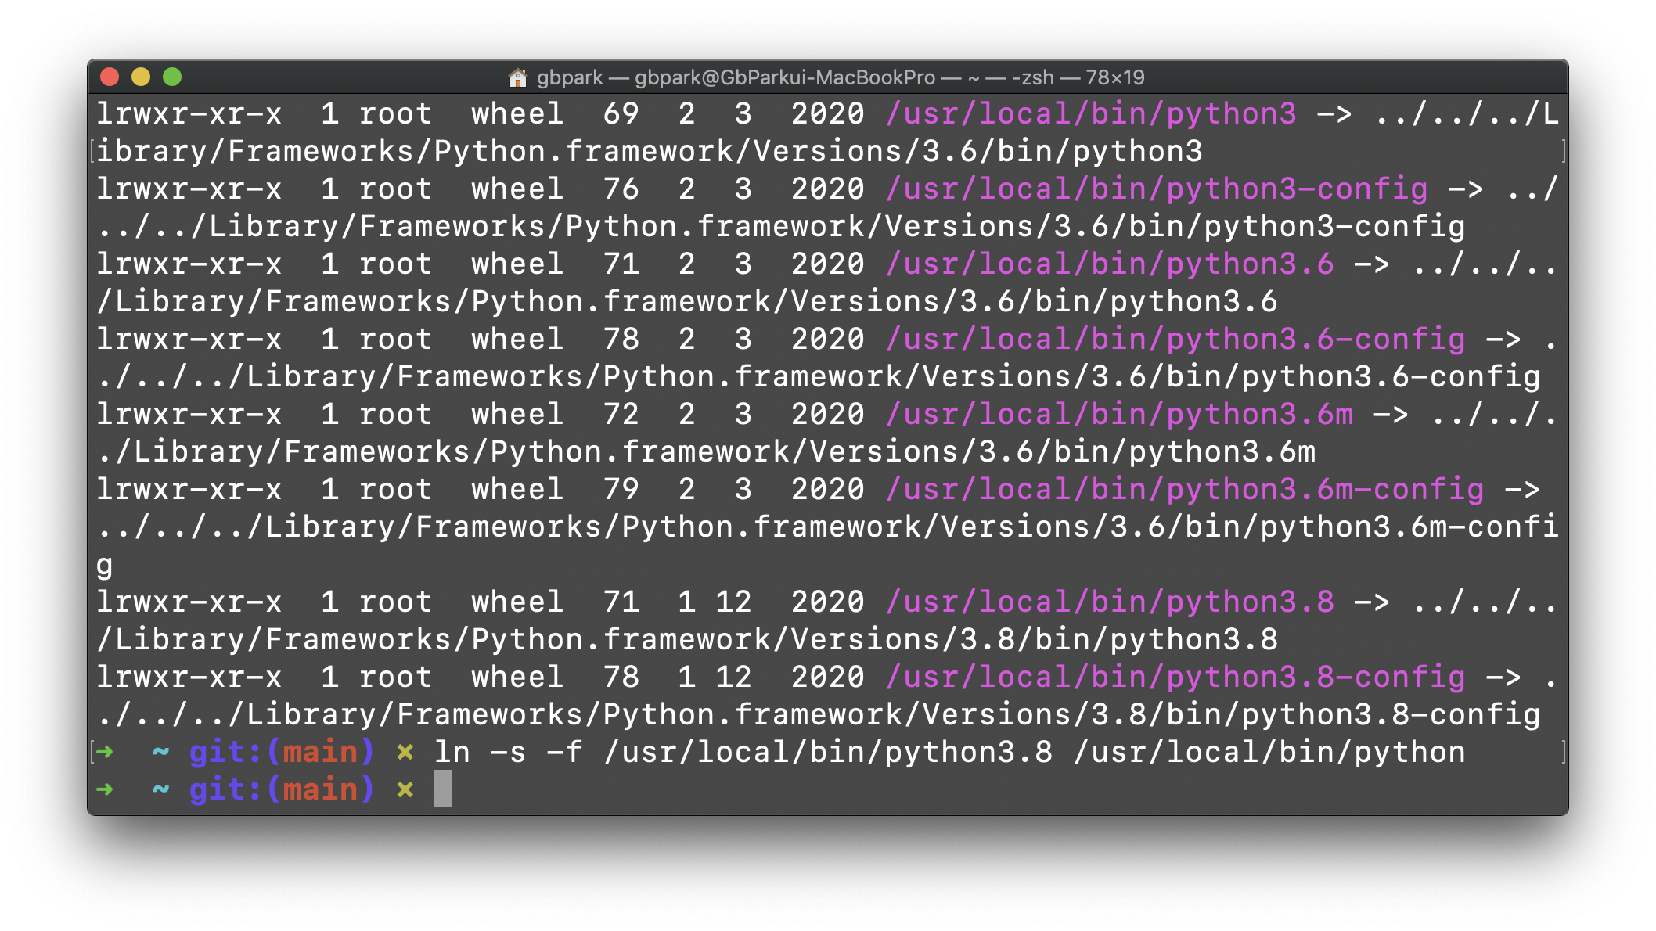The height and width of the screenshot is (931, 1656).
Task: Minimize the terminal with yellow button
Action: click(x=141, y=77)
